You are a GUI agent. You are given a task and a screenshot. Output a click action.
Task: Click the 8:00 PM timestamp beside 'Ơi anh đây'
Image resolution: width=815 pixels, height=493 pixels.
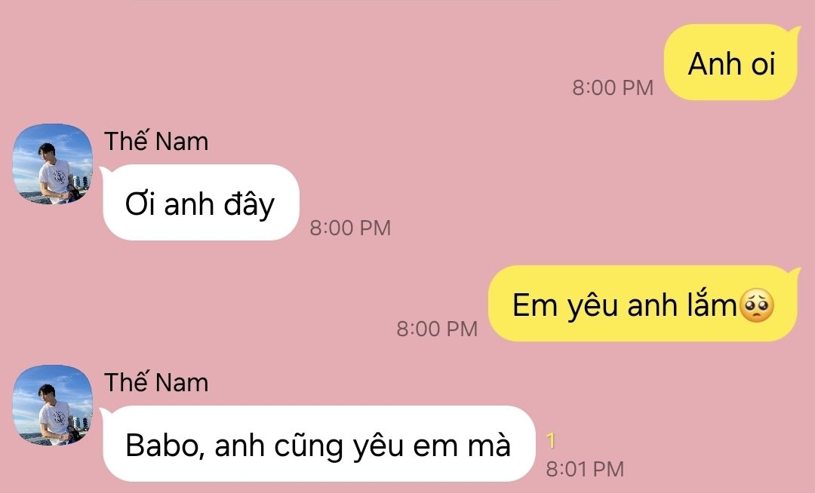[350, 228]
